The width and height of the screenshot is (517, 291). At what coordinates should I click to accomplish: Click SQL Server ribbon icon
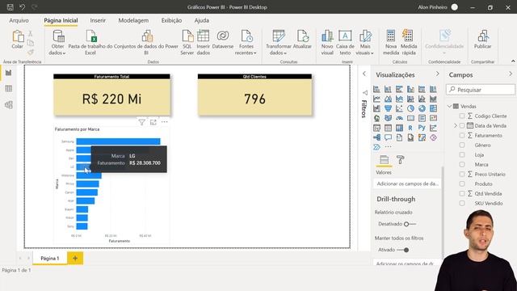pos(187,43)
